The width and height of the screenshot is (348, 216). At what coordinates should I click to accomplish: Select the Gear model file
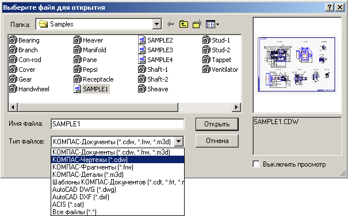pos(21,79)
